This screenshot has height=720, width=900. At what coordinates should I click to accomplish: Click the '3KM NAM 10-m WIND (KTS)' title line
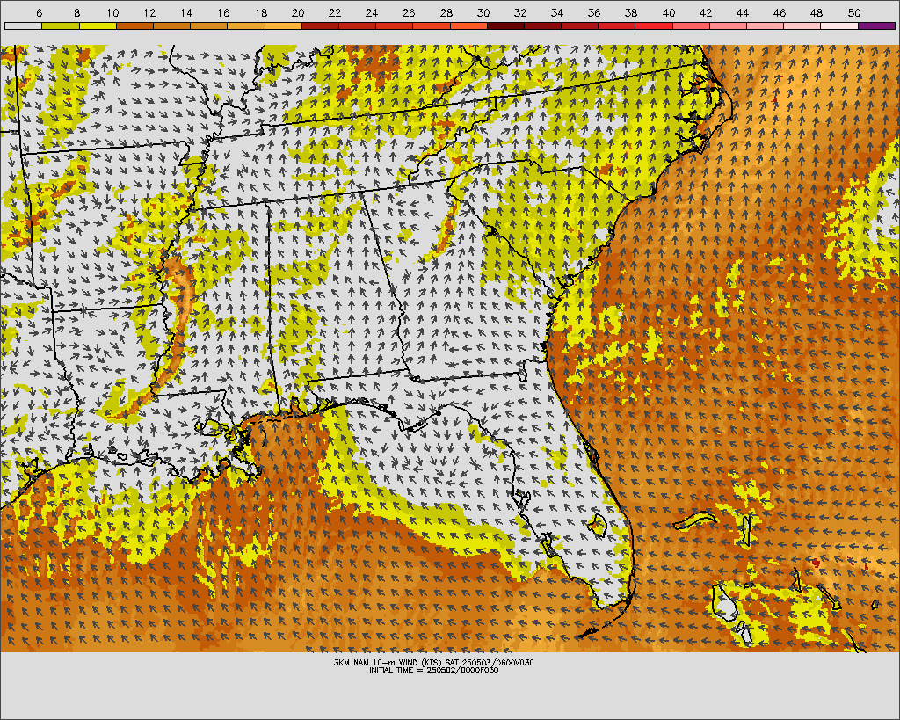(x=433, y=662)
